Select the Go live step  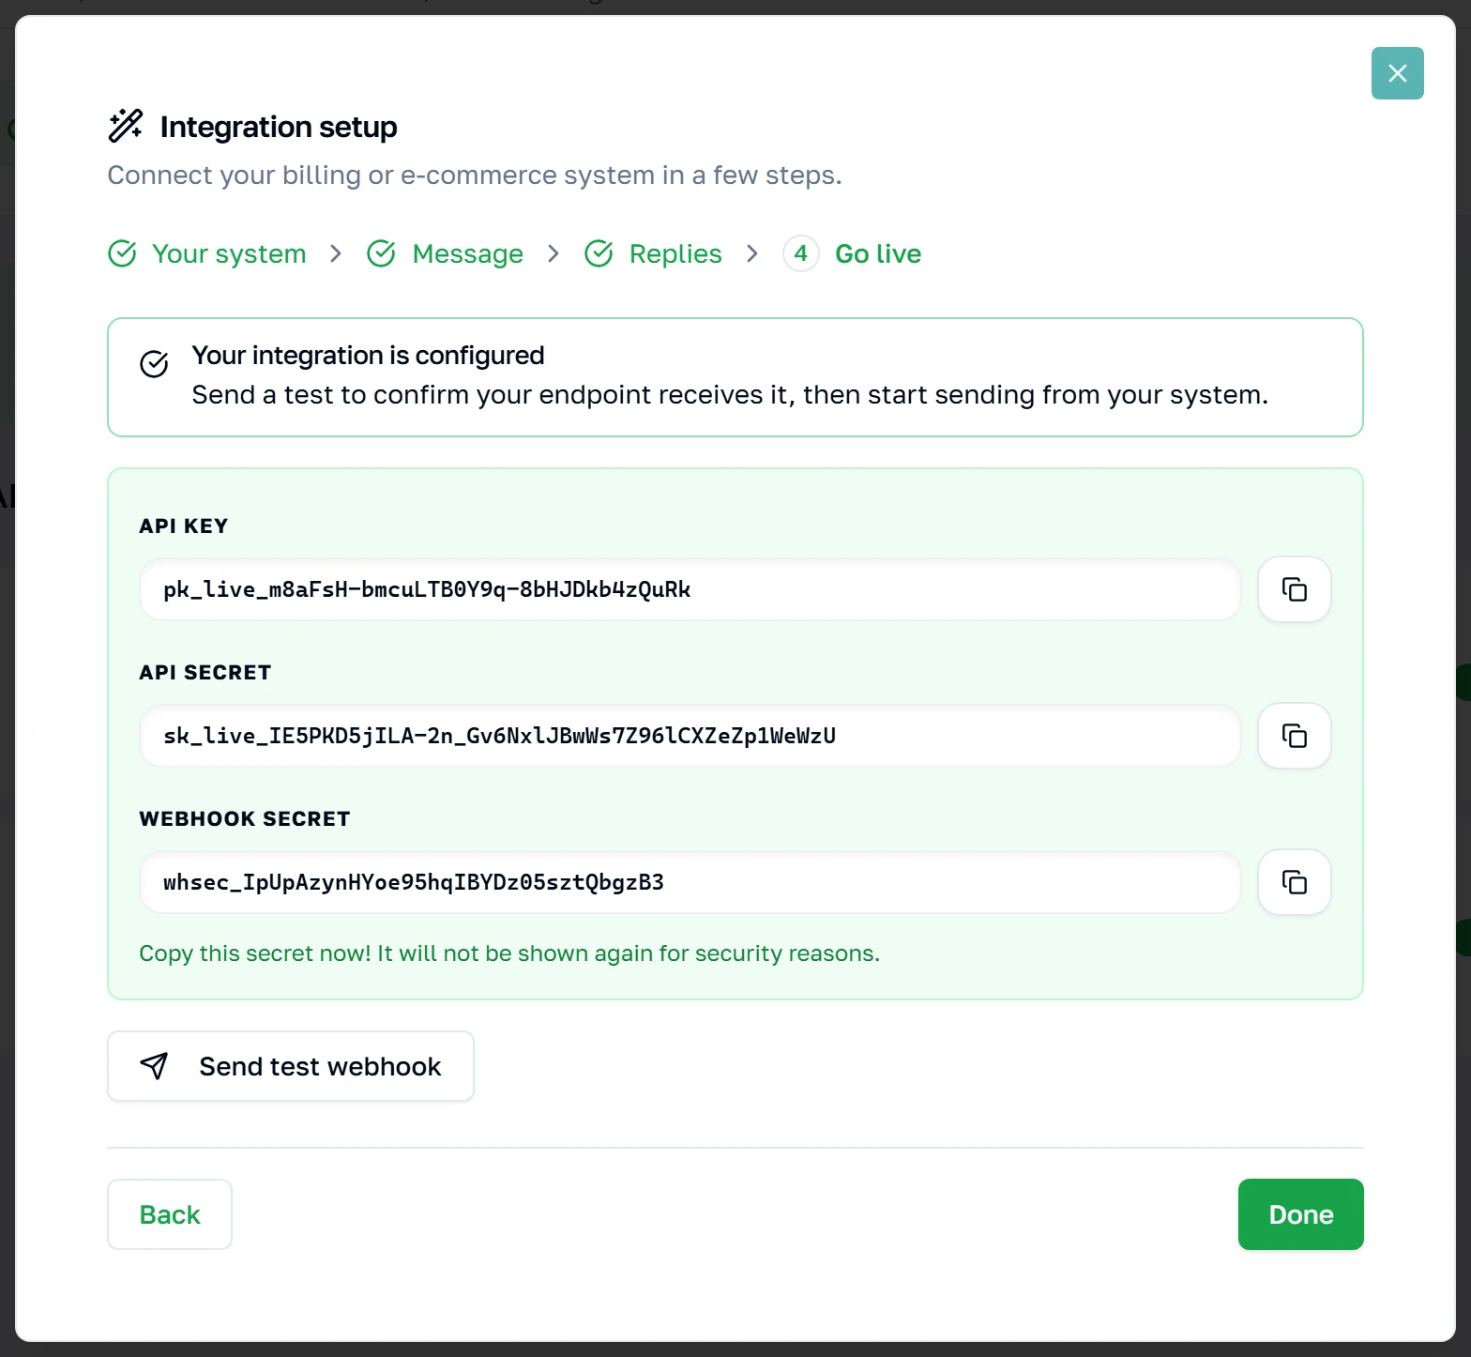pyautogui.click(x=852, y=253)
